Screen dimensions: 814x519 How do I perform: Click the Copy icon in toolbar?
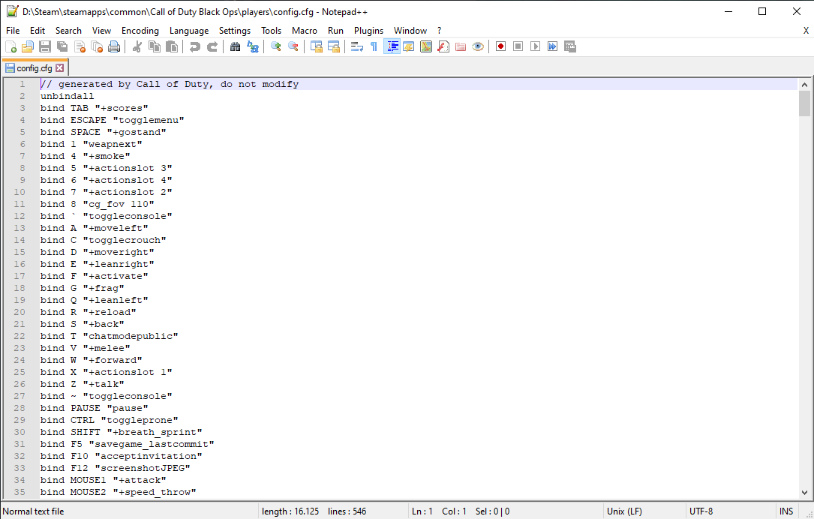pos(155,46)
